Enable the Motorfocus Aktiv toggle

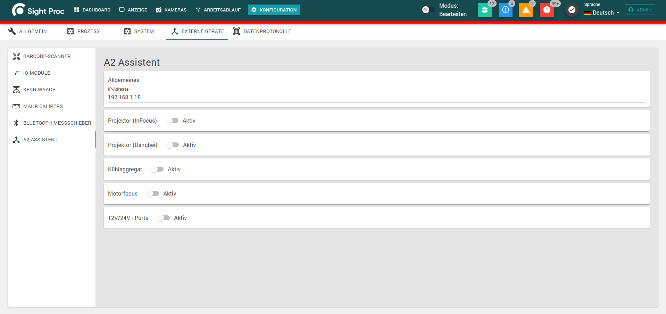[153, 193]
